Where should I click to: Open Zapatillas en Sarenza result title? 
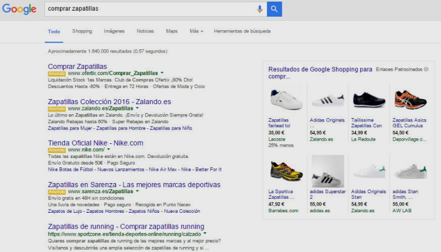[134, 185]
